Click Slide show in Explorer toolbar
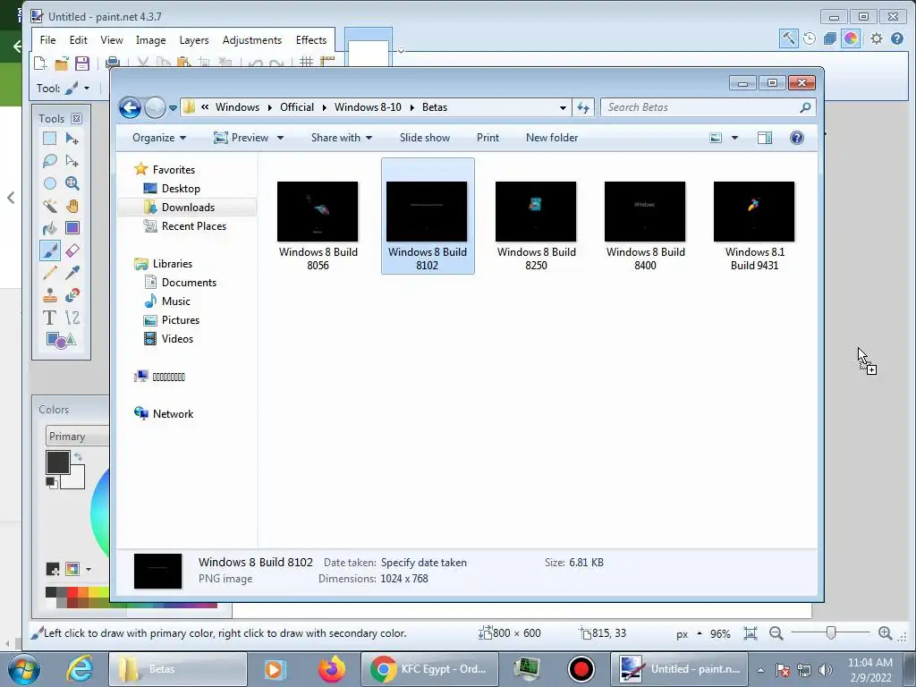Viewport: 916px width, 687px height. coord(425,138)
